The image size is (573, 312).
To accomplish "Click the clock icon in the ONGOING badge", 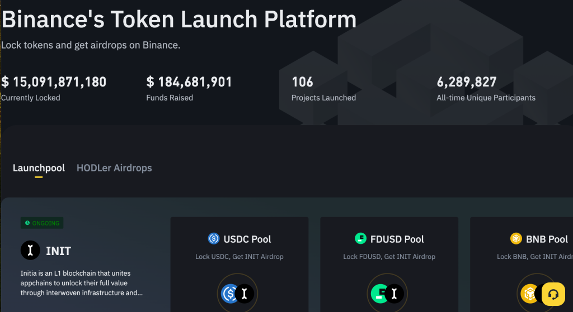I will pos(27,223).
